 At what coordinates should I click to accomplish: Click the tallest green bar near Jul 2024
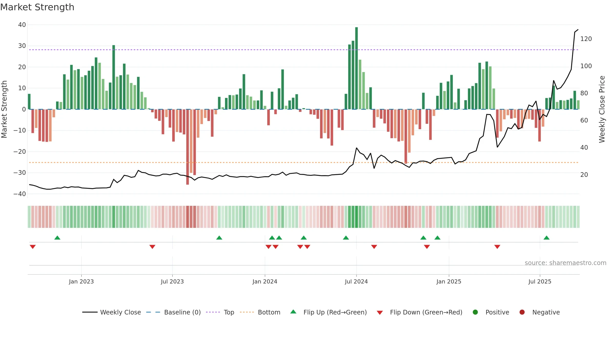(356, 68)
